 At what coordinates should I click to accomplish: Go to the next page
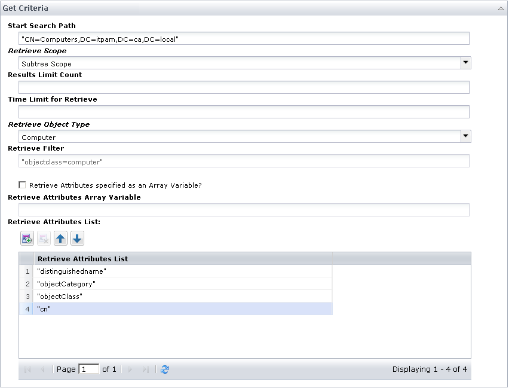[130, 369]
